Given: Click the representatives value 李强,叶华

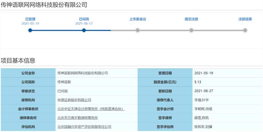Looking at the screenshot, I should click(x=201, y=100).
